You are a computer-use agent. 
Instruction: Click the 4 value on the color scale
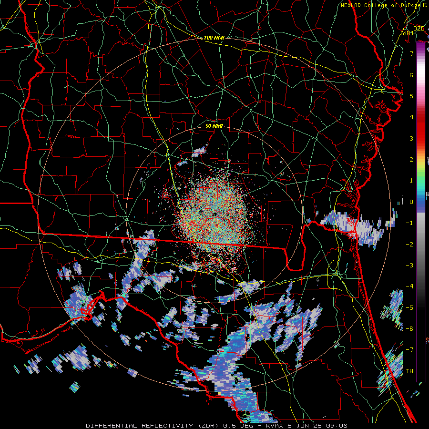tap(411, 117)
